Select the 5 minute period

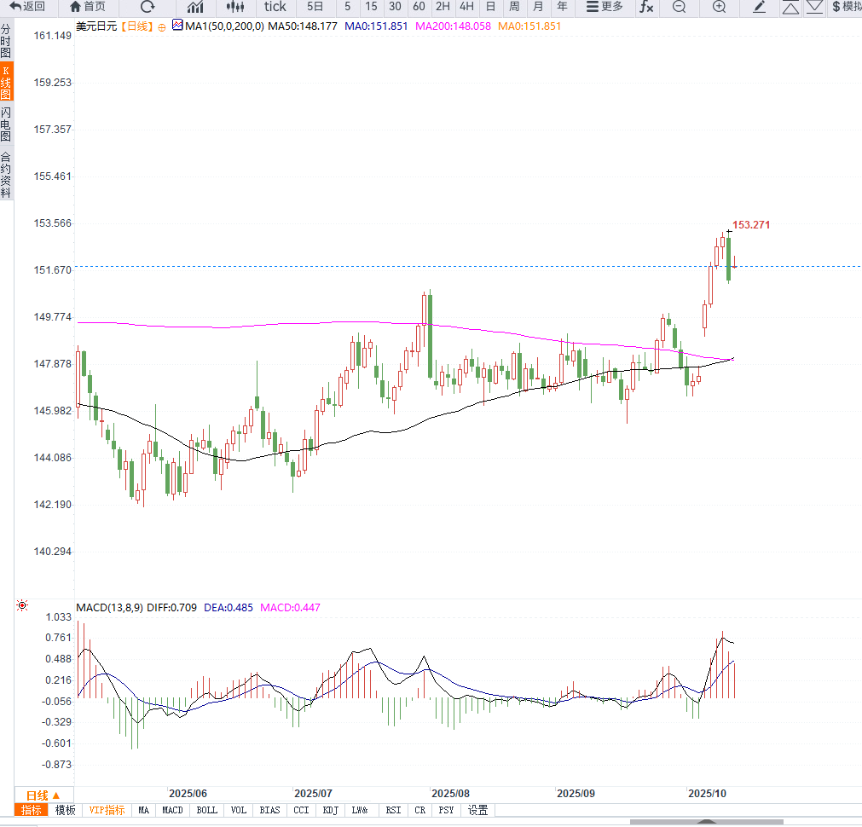tap(347, 7)
